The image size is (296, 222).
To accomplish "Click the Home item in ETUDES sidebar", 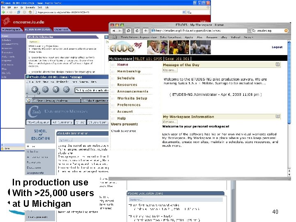I will [x=123, y=65].
